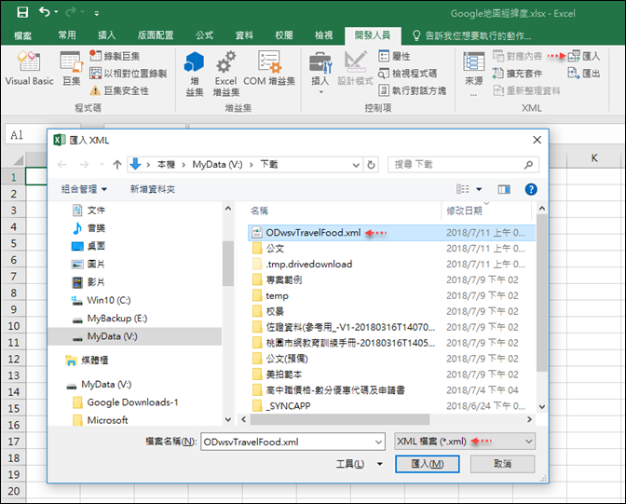
Task: Open the Visual Basic editor
Action: [29, 68]
